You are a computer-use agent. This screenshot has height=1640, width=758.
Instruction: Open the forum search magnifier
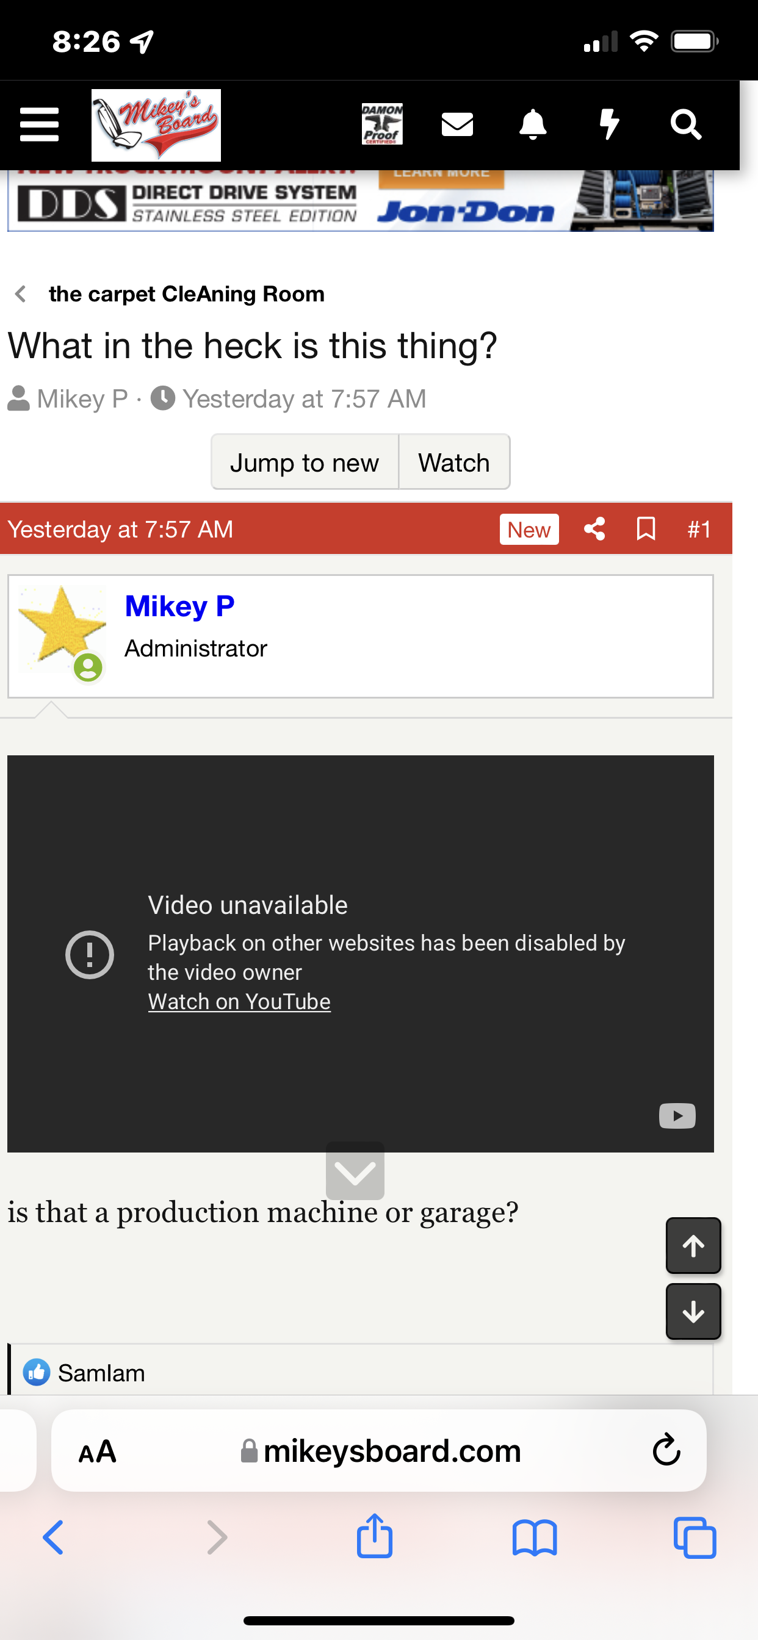[685, 124]
